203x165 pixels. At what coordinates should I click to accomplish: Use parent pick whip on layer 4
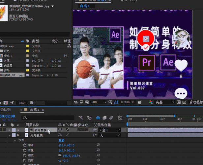[95, 130]
